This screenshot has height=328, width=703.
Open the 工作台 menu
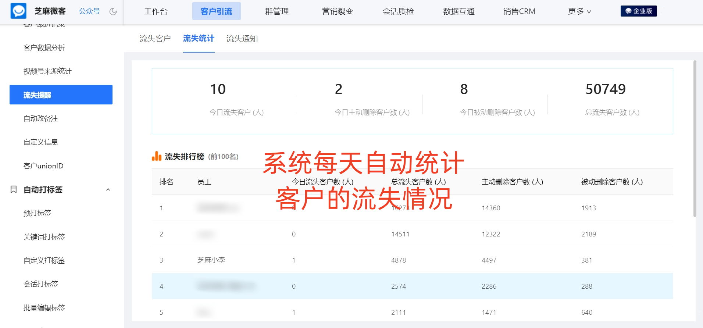click(x=156, y=11)
